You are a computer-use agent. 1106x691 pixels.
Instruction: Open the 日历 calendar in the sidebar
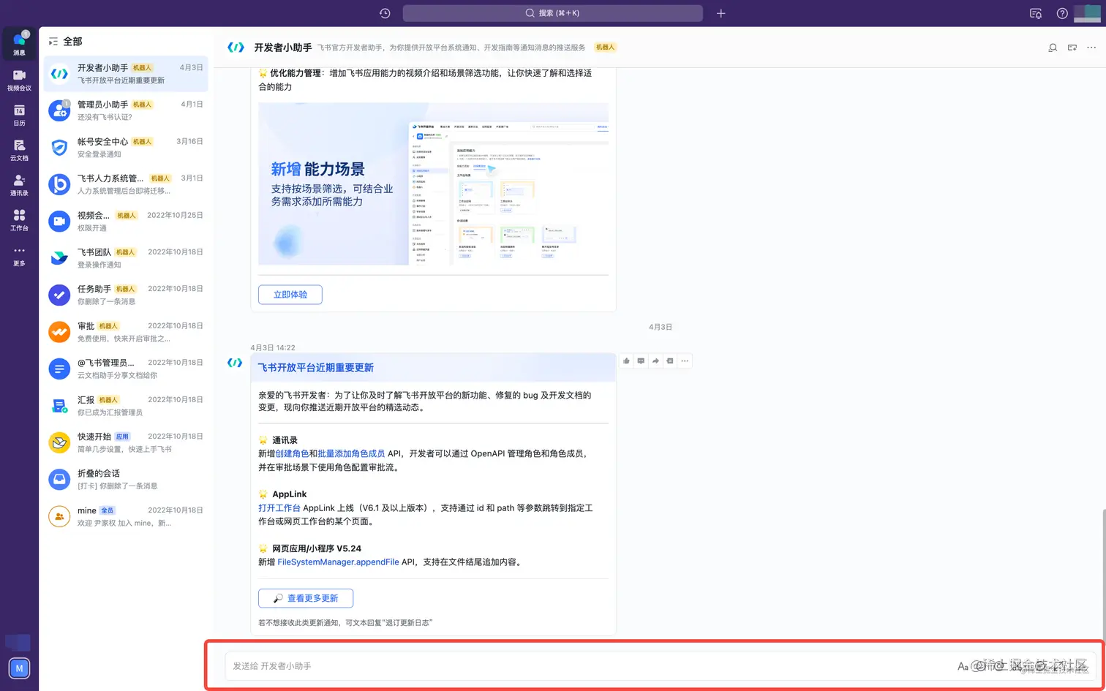coord(19,115)
